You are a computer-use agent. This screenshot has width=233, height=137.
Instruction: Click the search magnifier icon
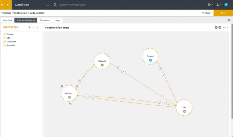(55, 5)
